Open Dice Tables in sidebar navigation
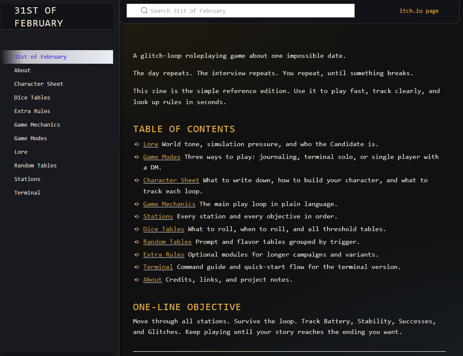 [32, 97]
